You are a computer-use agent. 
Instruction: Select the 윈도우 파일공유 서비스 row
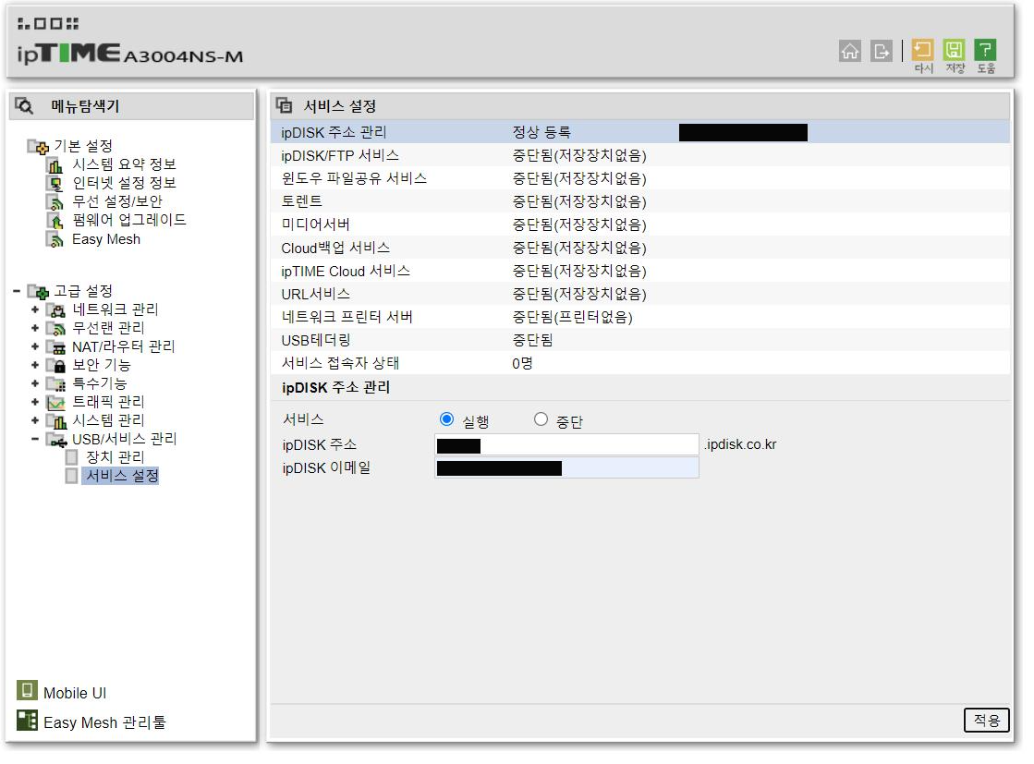[x=639, y=178]
